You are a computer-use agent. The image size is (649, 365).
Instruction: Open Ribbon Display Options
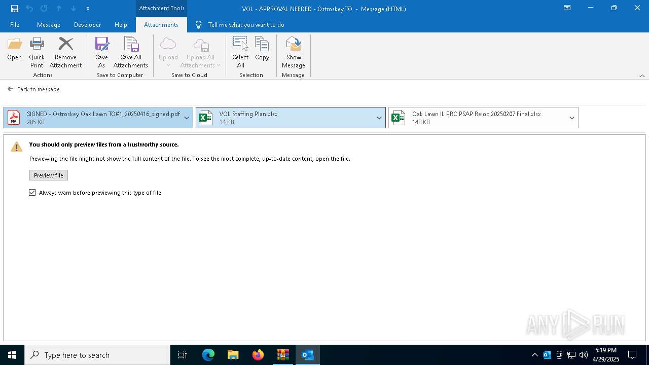(567, 8)
